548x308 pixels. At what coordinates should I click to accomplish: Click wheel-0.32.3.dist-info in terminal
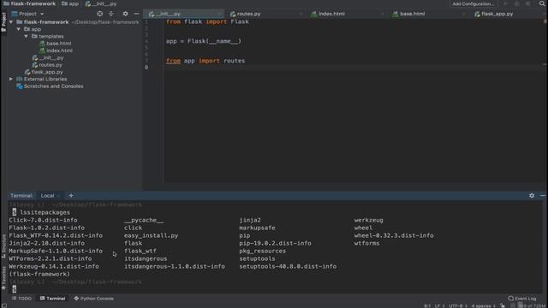(x=394, y=236)
